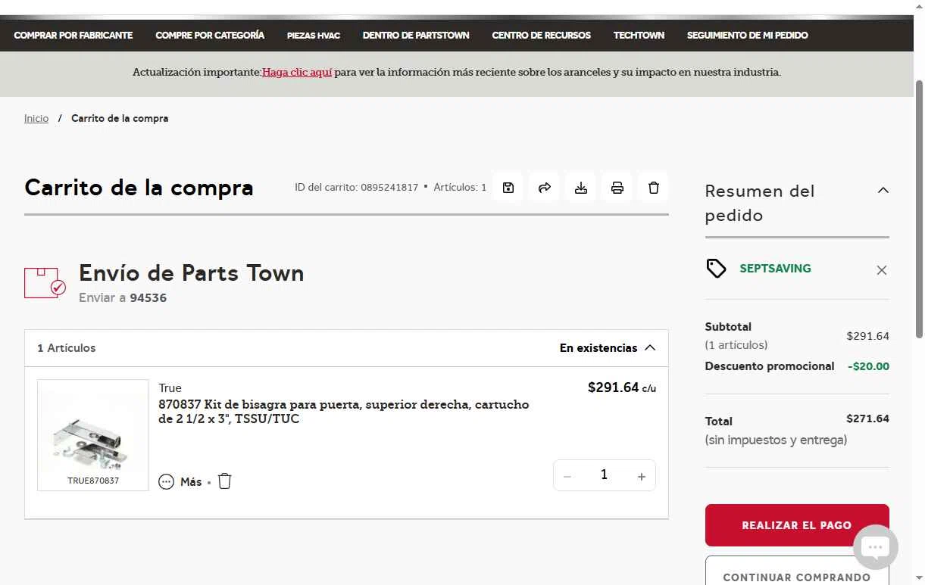Click the coupon tag icon
The width and height of the screenshot is (925, 585).
(x=716, y=268)
